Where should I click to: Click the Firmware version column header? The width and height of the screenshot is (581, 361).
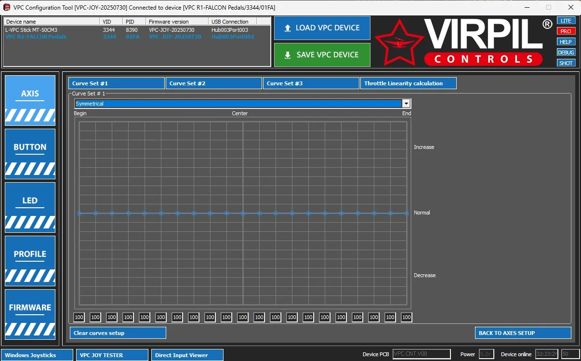tap(177, 22)
